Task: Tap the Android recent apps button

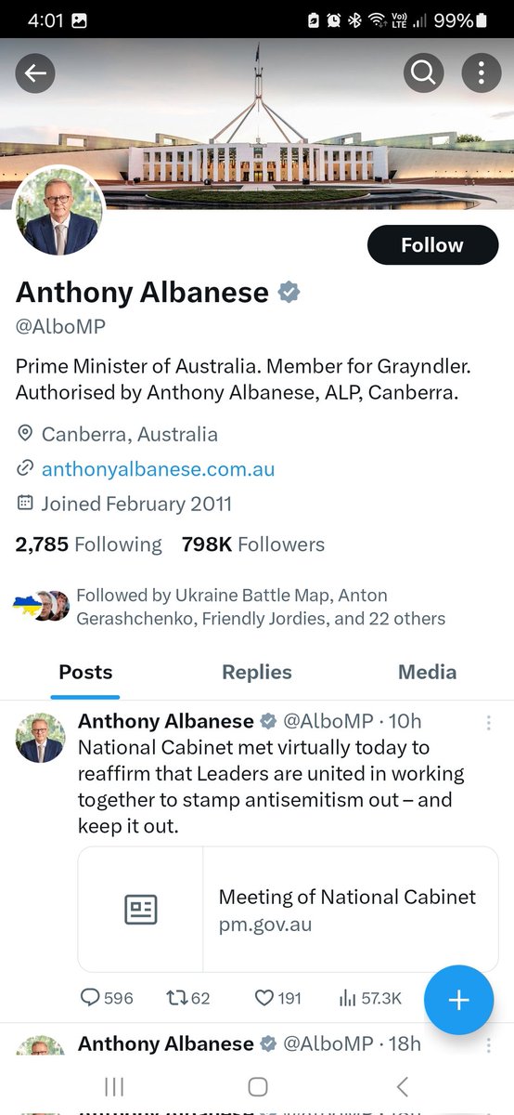Action: click(114, 1086)
